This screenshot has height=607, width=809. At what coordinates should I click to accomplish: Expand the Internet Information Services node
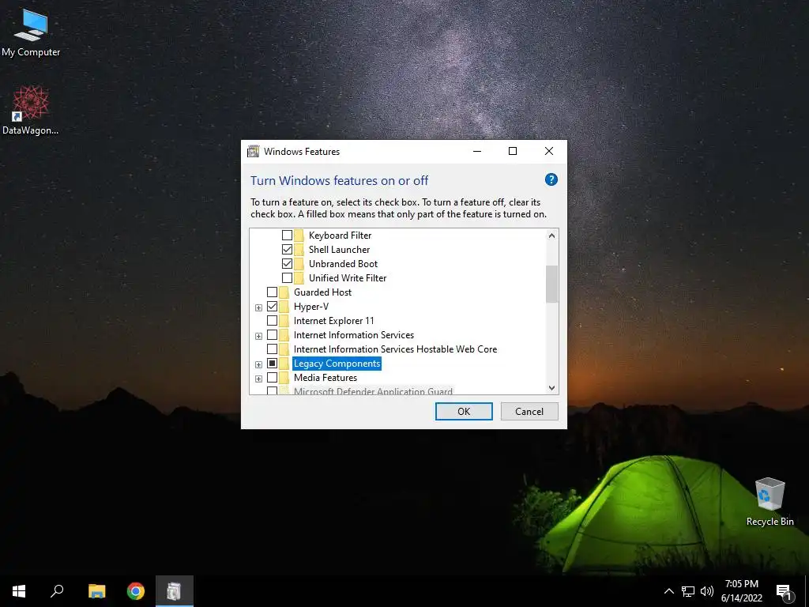pos(258,336)
